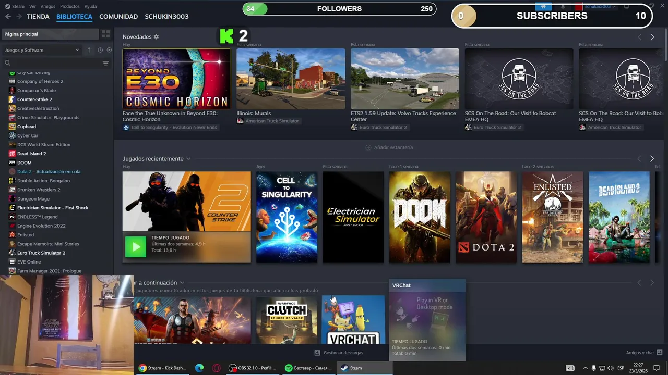Expand the play-next shelf dropdown chevron
This screenshot has height=375, width=668.
coord(182,283)
